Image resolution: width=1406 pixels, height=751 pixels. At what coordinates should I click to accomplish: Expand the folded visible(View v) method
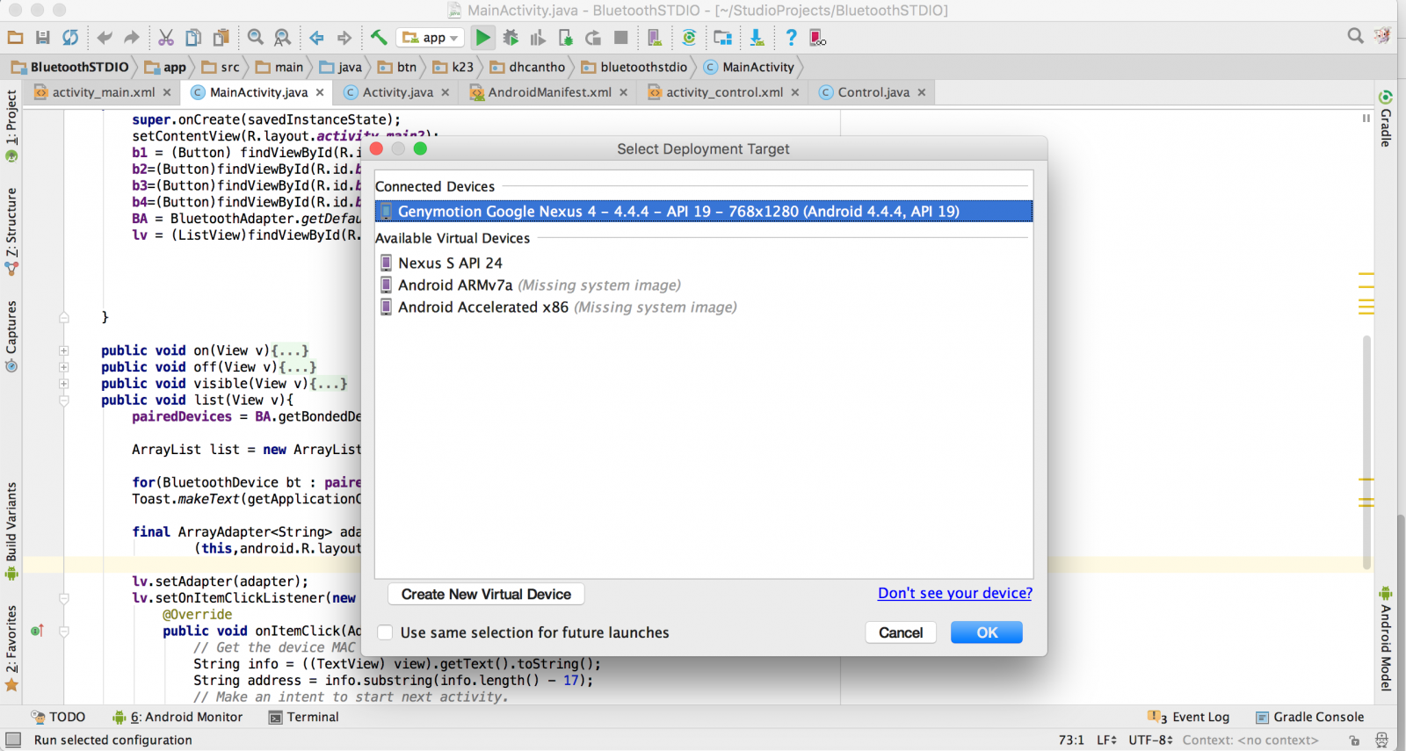[x=64, y=384]
